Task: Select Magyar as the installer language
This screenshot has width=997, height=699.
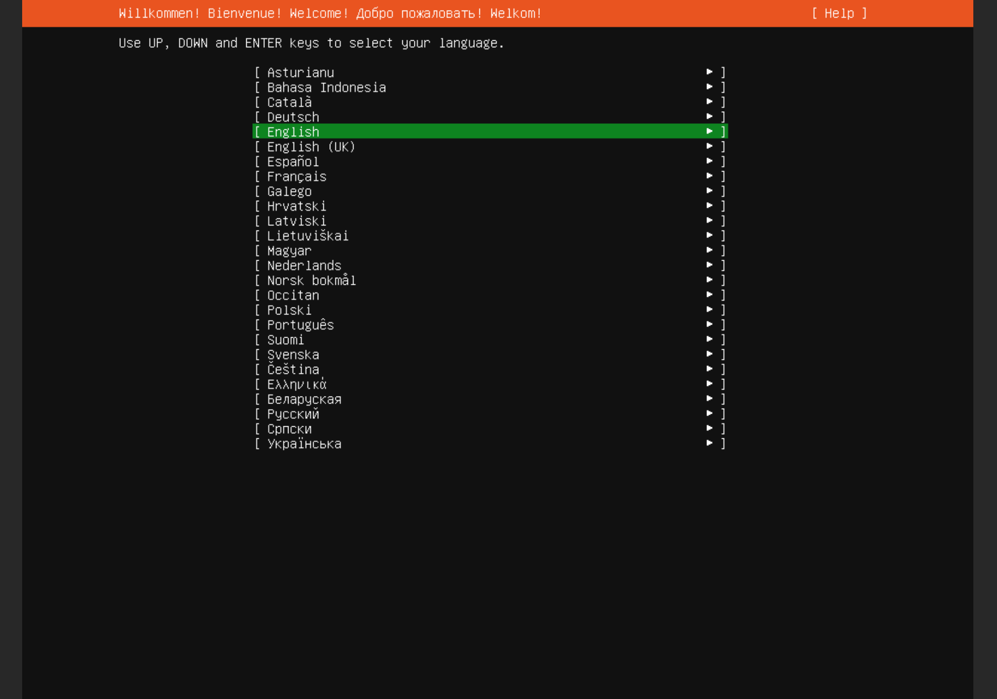Action: (x=289, y=251)
